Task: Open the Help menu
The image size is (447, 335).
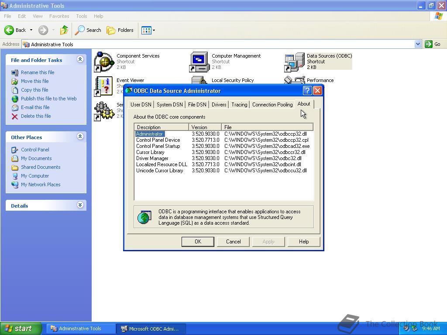Action: click(99, 16)
